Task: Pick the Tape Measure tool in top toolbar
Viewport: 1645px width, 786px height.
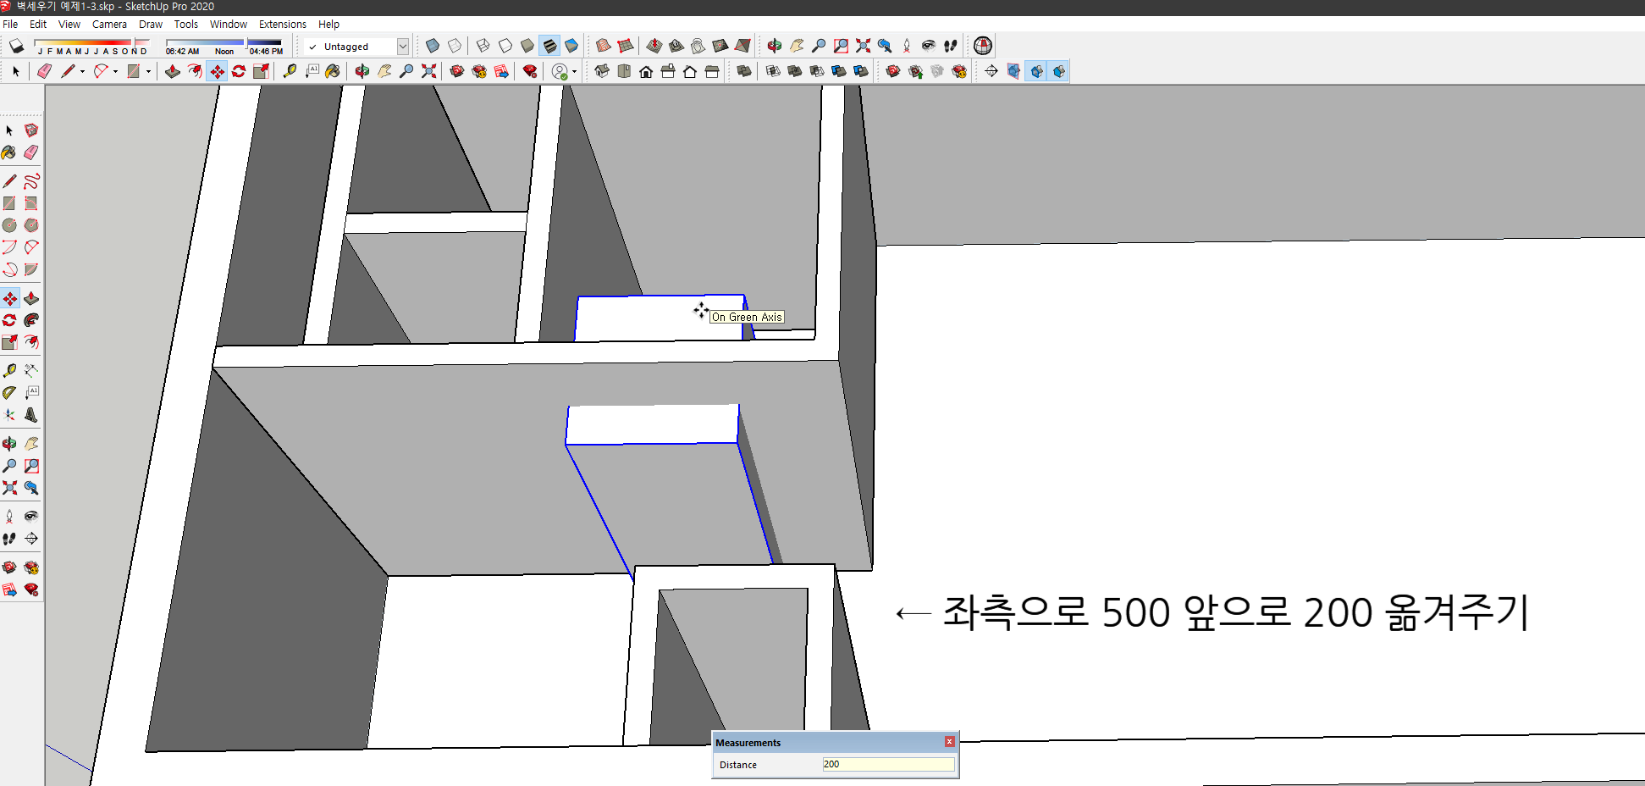Action: (x=290, y=71)
